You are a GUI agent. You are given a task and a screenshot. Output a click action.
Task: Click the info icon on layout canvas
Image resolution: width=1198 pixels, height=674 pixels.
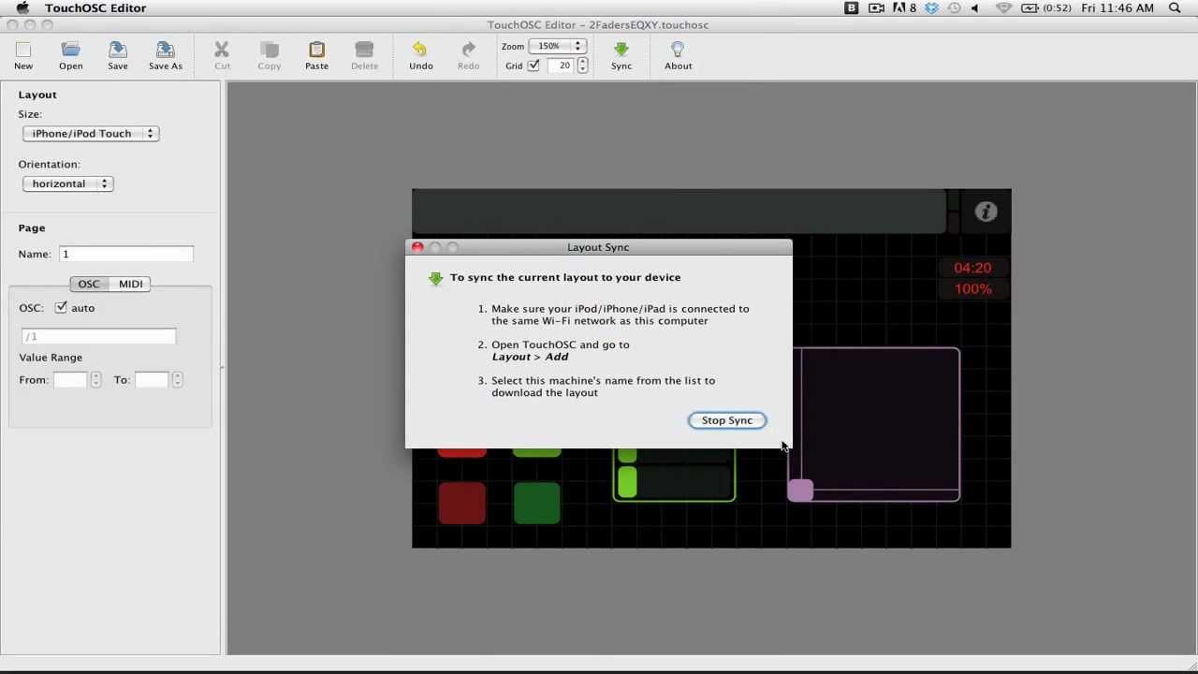pos(986,212)
